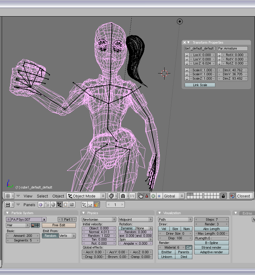The image size is (255, 275).
Task: Open the Select menu
Action: tap(42, 196)
